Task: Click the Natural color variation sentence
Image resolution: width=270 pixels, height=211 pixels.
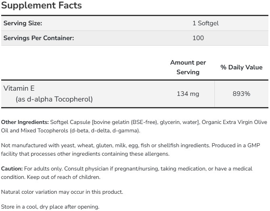Action: [x=62, y=192]
